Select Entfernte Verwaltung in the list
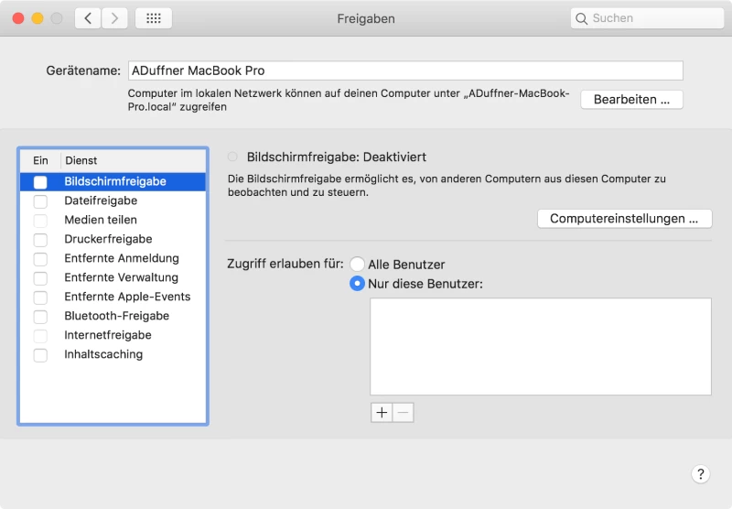This screenshot has width=732, height=509. [113, 277]
